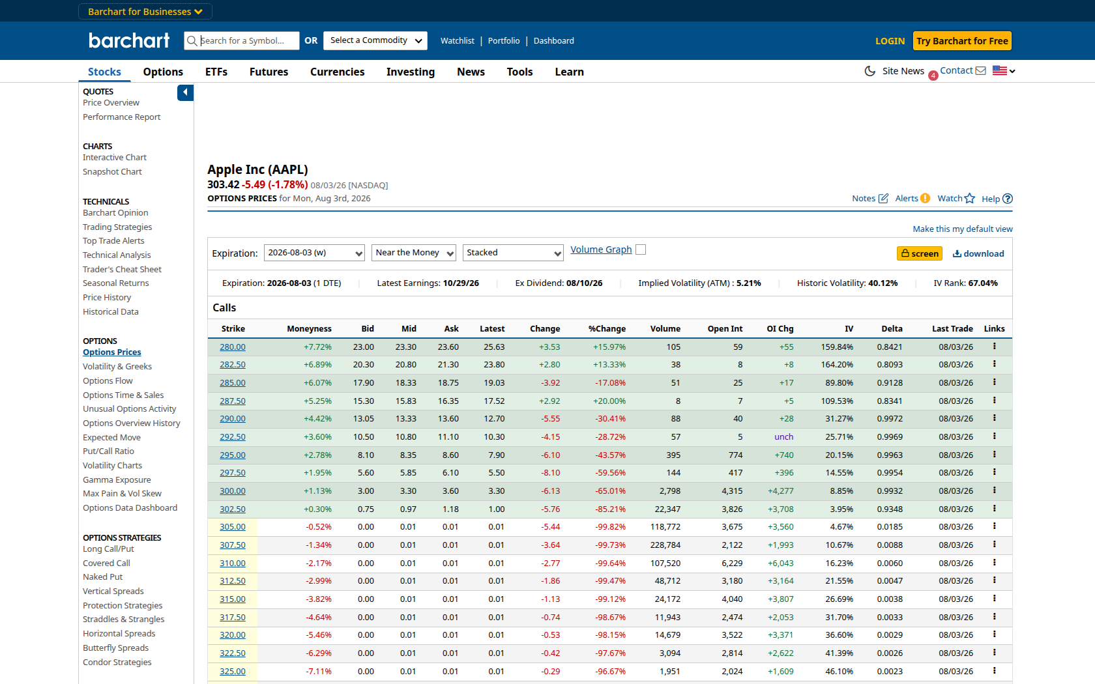This screenshot has width=1095, height=684.
Task: Open Select a Commodity dropdown
Action: tap(375, 40)
